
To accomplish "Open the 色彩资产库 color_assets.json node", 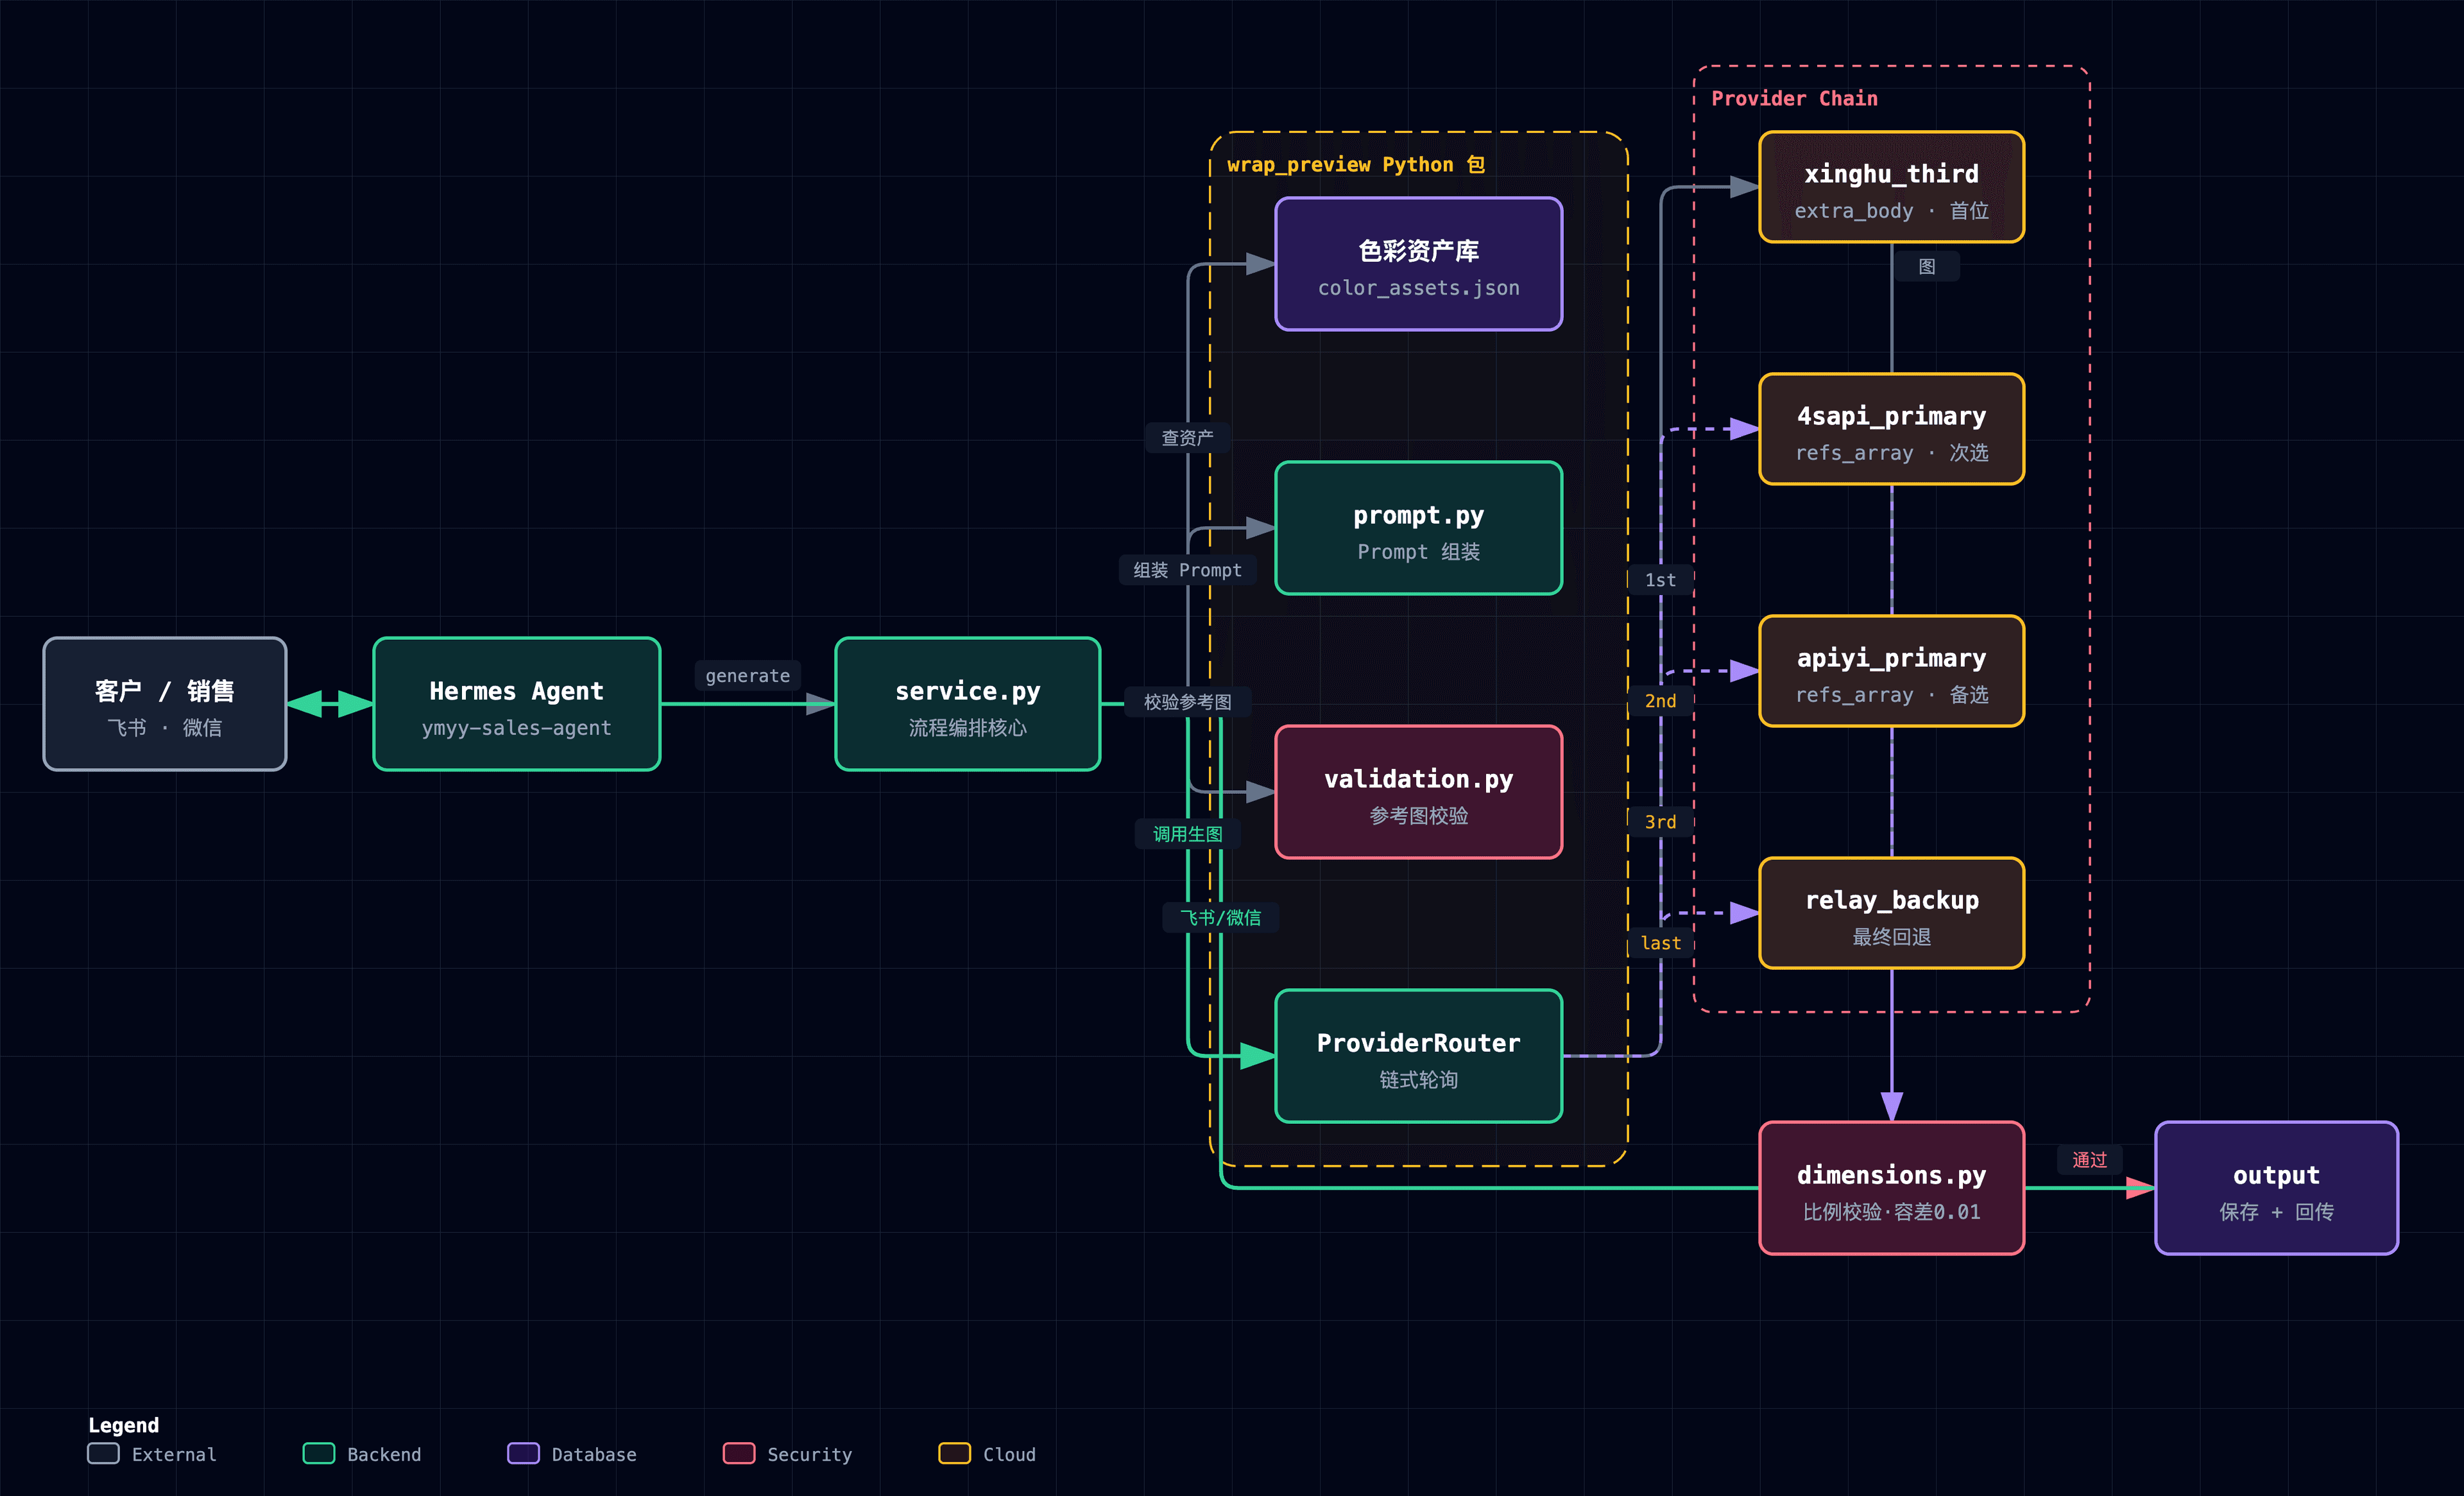I will coord(1419,264).
